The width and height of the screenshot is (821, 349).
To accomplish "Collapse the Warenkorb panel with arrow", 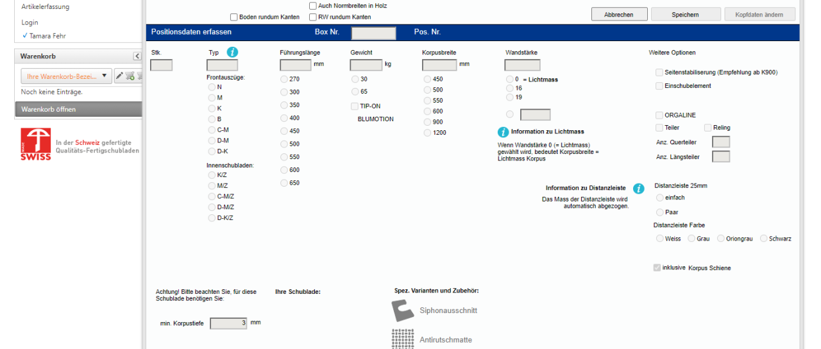I will tap(137, 56).
